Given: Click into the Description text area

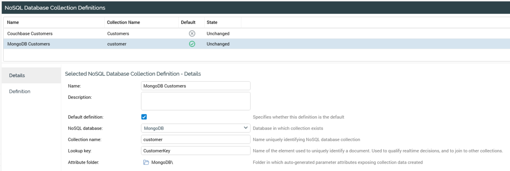Looking at the screenshot, I should 196,101.
